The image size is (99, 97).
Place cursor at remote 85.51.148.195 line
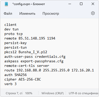pyautogui.click(x=30, y=38)
